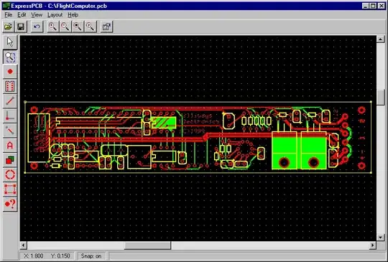
Task: Click the left green filled plane pad
Action: (x=284, y=151)
